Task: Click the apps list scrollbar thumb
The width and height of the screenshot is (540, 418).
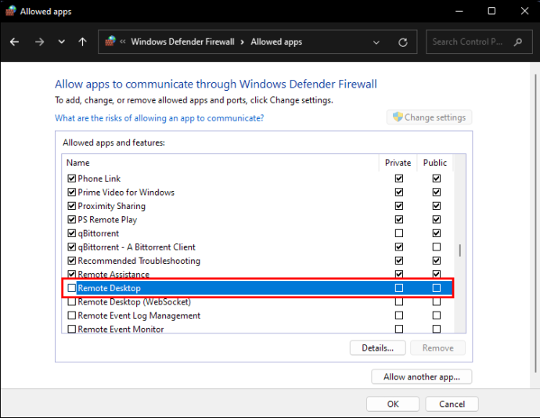Action: 459,250
